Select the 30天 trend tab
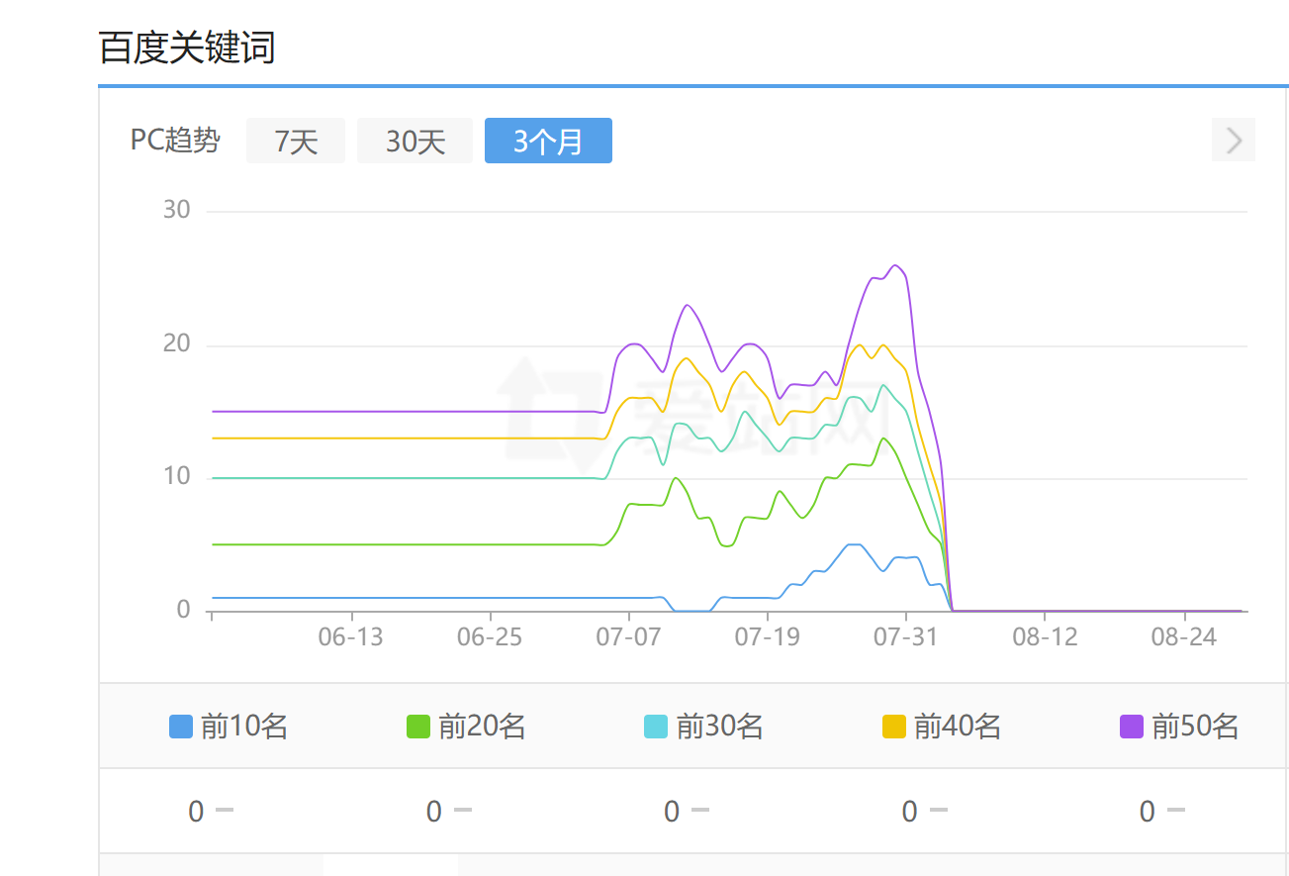 coord(414,141)
